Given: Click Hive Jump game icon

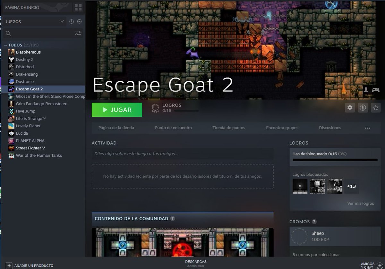Looking at the screenshot, I should (11, 111).
